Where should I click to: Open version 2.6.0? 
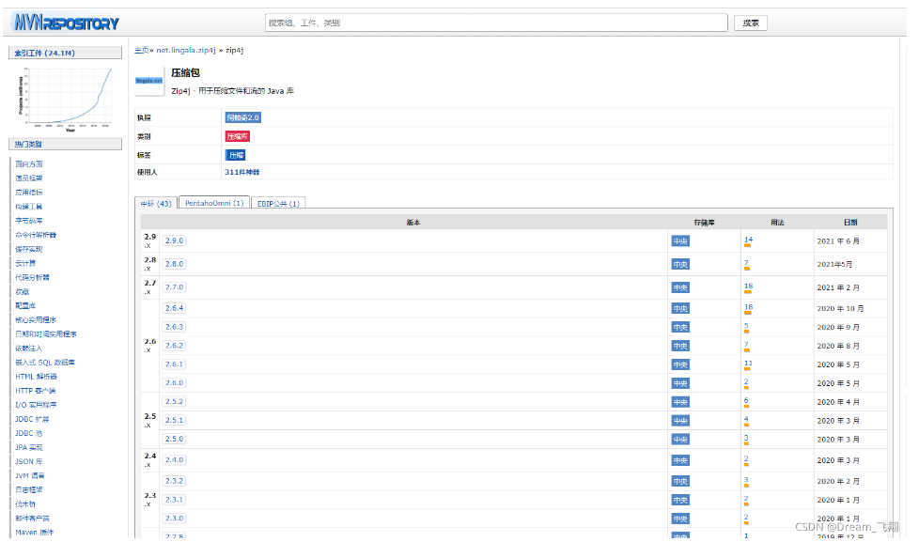tap(174, 383)
